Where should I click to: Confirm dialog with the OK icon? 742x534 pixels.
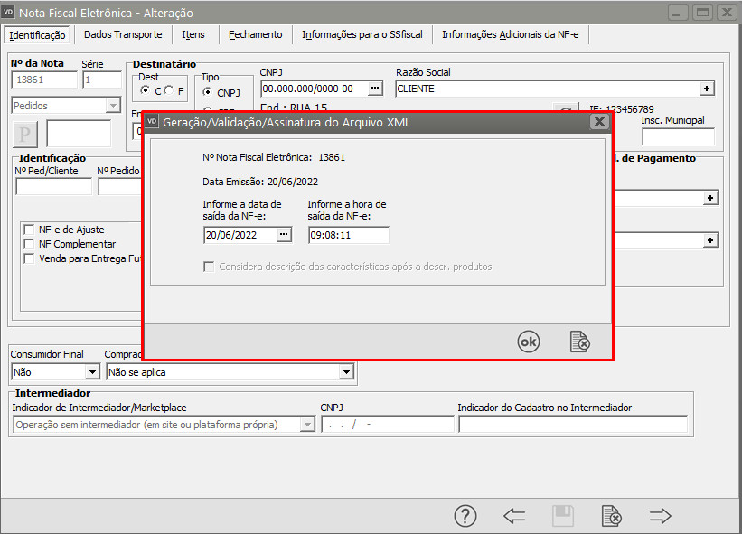tap(528, 342)
